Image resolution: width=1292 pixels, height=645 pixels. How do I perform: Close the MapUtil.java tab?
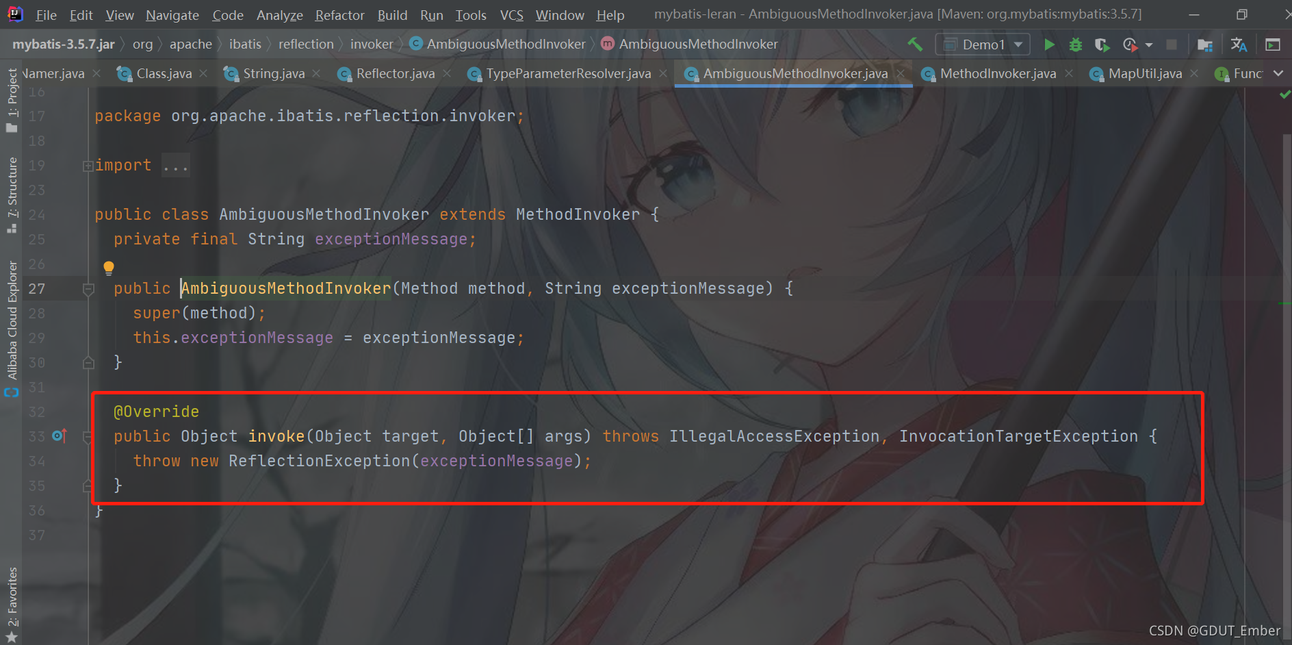point(1194,73)
